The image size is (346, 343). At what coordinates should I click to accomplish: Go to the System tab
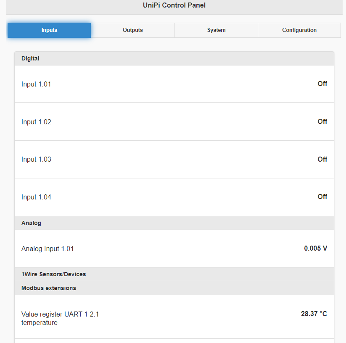(x=216, y=30)
